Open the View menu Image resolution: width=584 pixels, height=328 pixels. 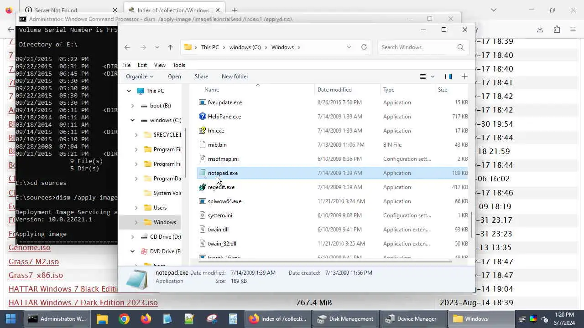160,65
